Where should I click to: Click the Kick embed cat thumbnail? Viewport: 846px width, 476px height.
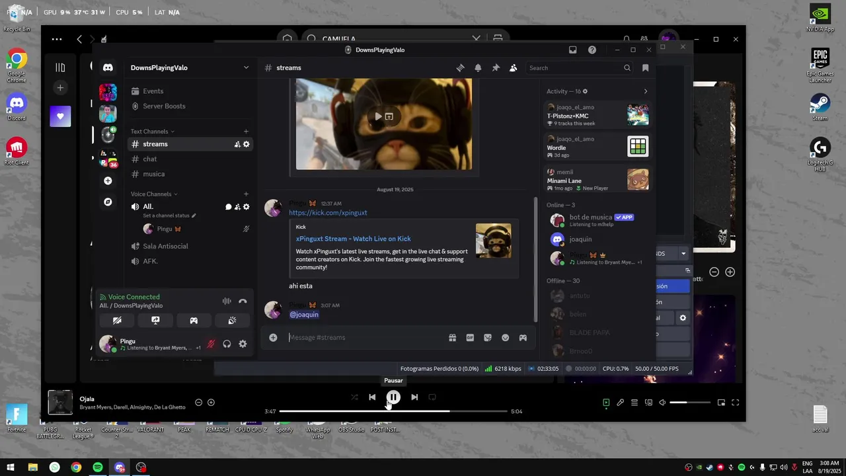point(493,241)
